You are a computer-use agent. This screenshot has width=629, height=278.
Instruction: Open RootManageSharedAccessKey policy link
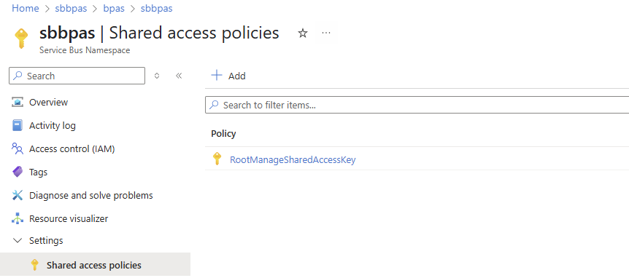[x=293, y=160]
